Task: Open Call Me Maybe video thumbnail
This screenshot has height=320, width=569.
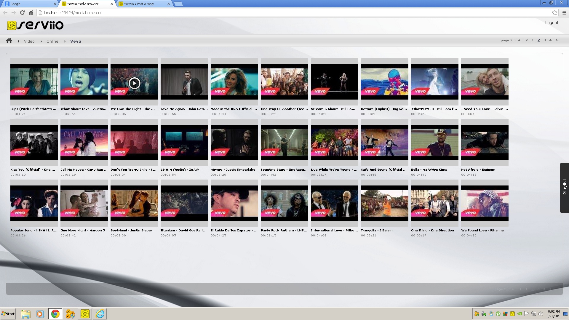Action: coord(84,143)
